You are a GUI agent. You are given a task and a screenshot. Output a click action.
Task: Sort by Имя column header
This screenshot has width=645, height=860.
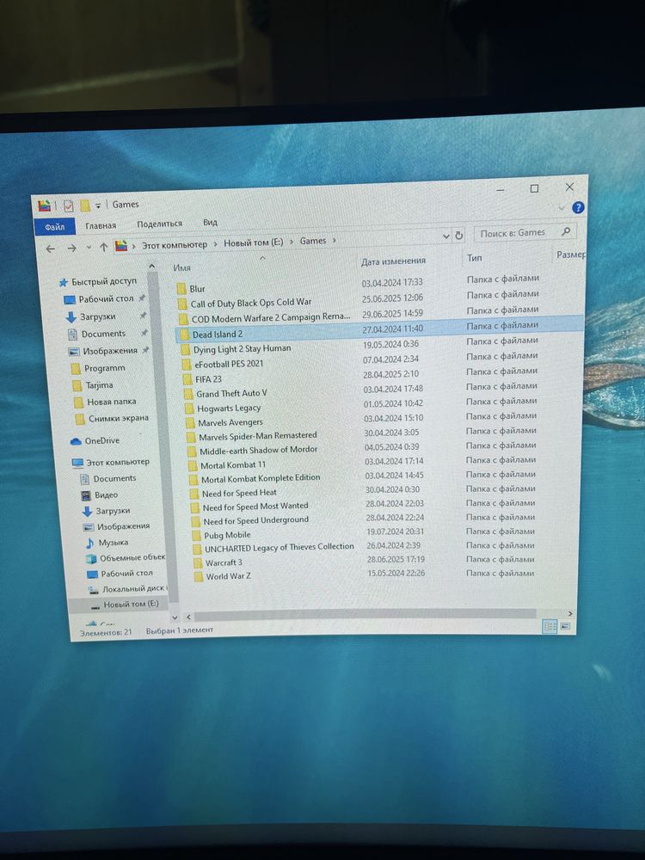(x=181, y=267)
